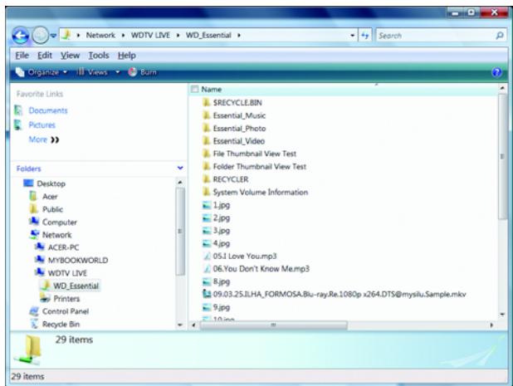This screenshot has width=513, height=386.
Task: Select Printers in the folder tree
Action: (x=66, y=299)
